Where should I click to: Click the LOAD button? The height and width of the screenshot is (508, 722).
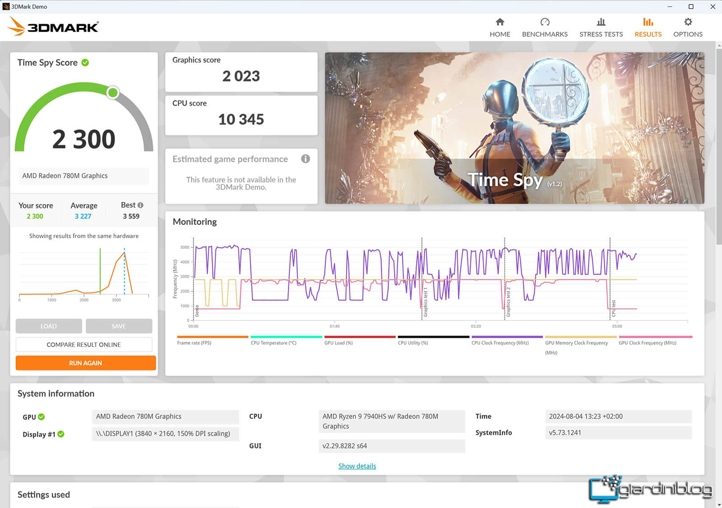coord(49,326)
